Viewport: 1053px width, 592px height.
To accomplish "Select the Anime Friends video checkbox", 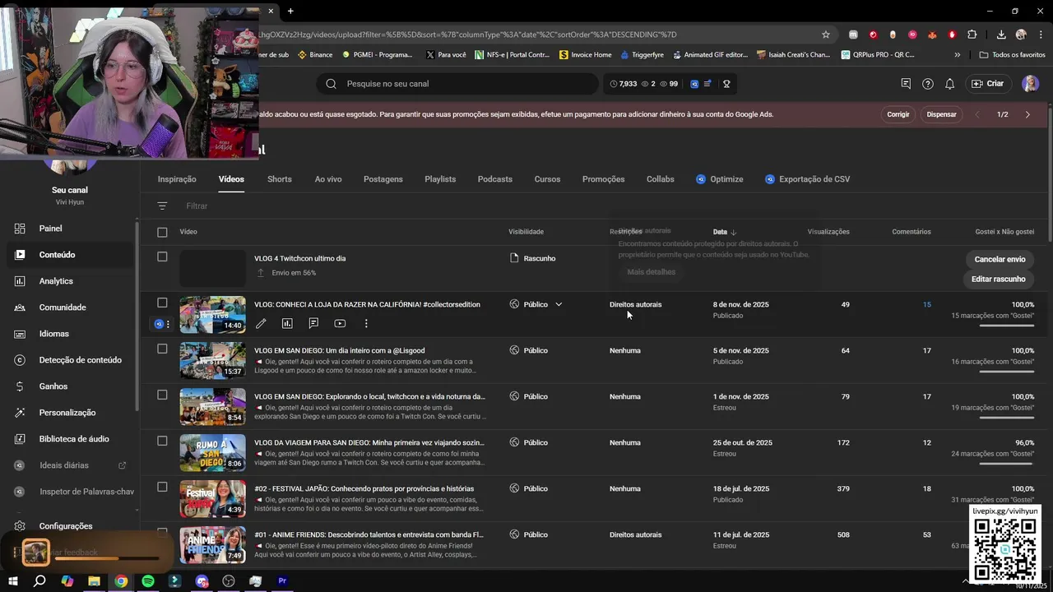I will [162, 533].
